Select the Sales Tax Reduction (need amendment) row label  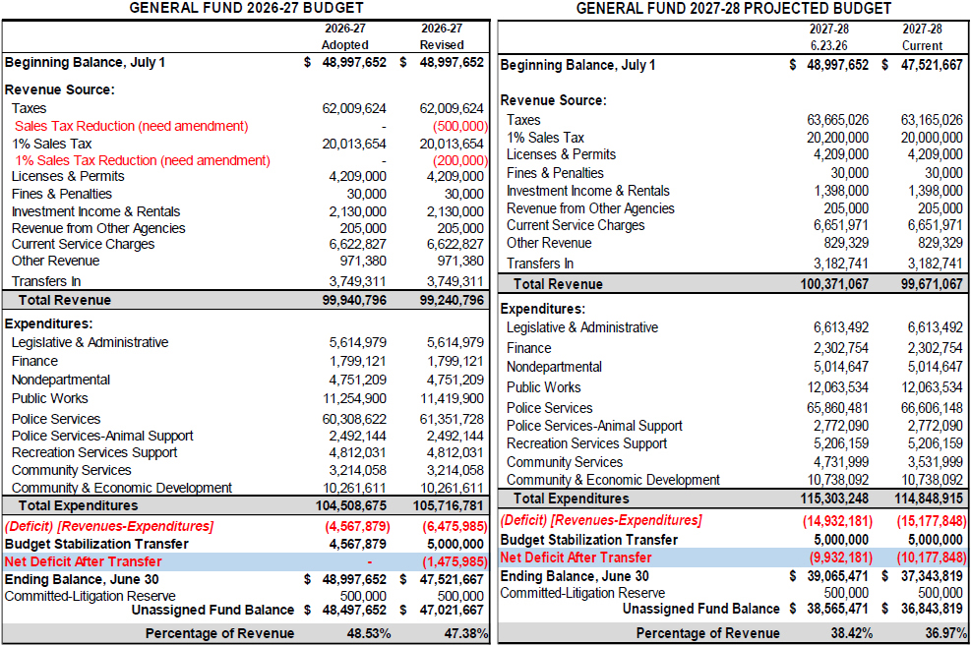(131, 126)
